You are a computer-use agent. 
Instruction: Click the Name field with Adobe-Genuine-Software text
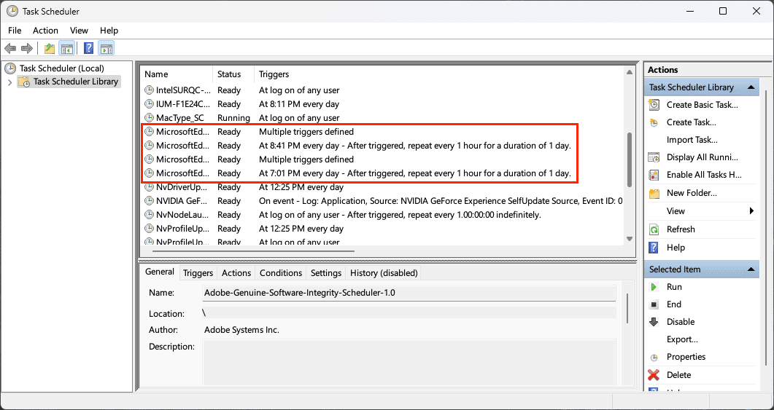pyautogui.click(x=410, y=293)
